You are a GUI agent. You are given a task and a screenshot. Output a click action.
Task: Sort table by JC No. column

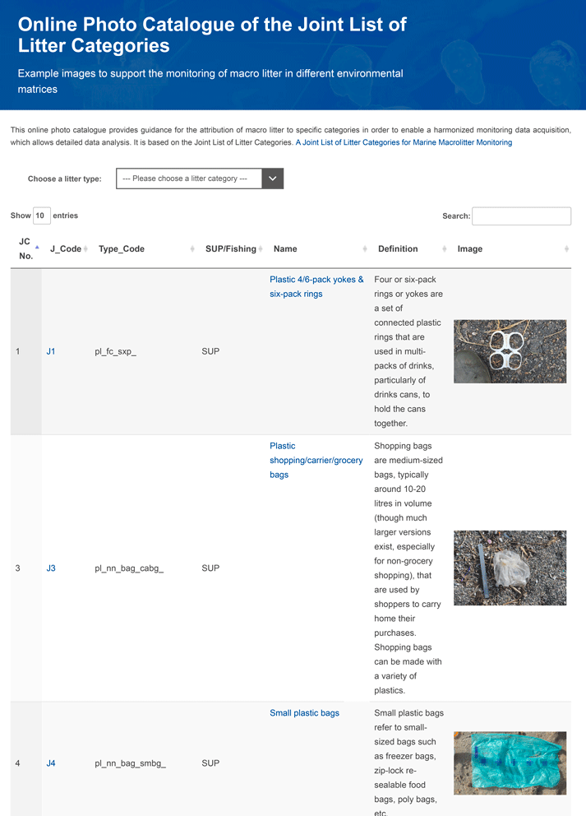coord(26,248)
